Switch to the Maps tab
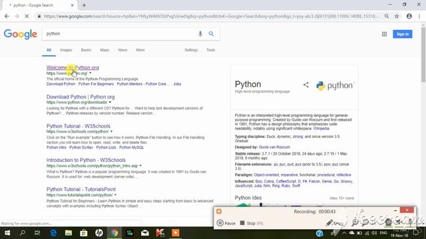Screen dimensions: 426x239 click(105, 50)
